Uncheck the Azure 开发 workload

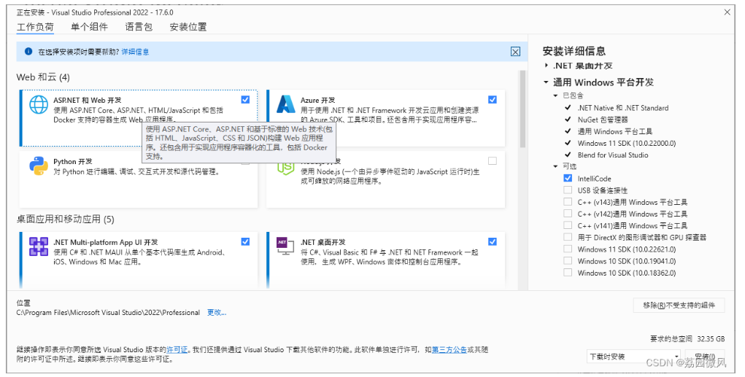coord(493,100)
